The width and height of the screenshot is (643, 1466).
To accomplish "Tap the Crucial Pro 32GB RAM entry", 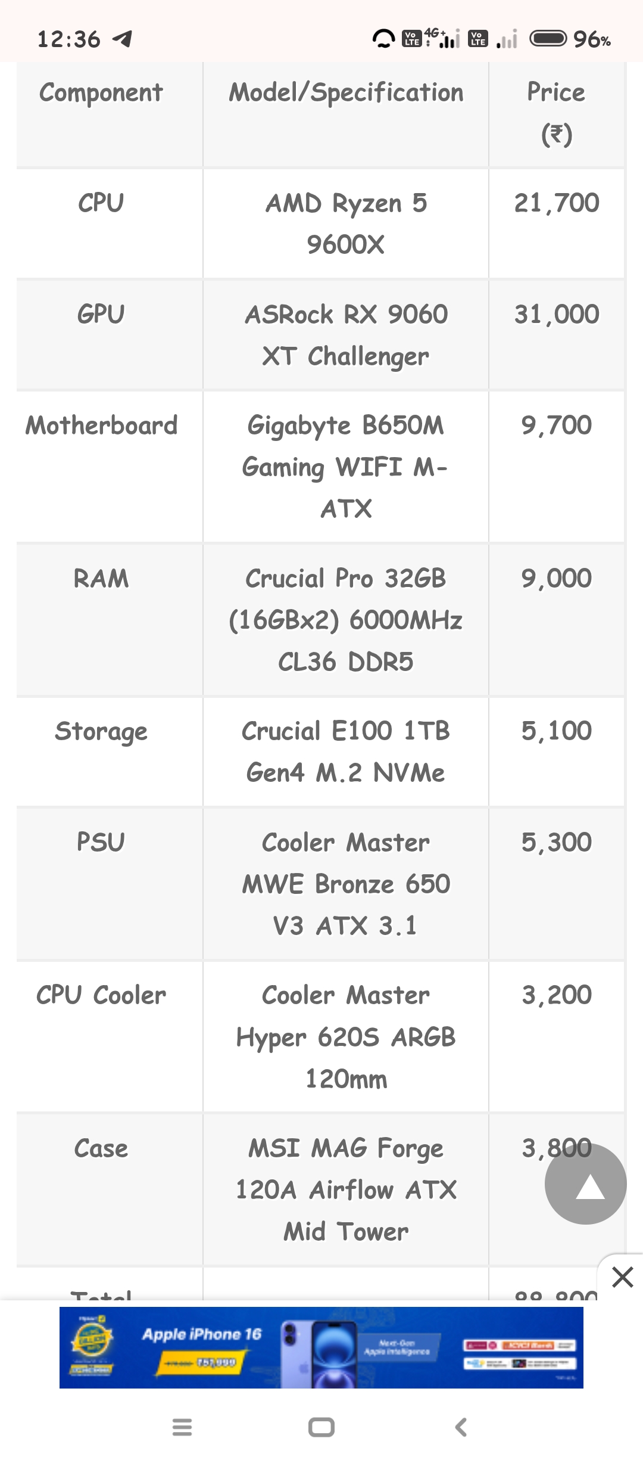I will coord(346,620).
